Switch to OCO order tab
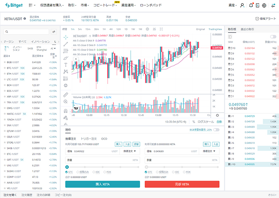This screenshot has height=198, width=279. (104, 139)
